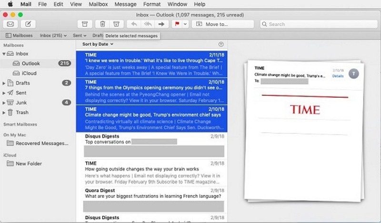Toggle the Mailboxes sidebar button
This screenshot has width=381, height=223.
click(x=19, y=36)
